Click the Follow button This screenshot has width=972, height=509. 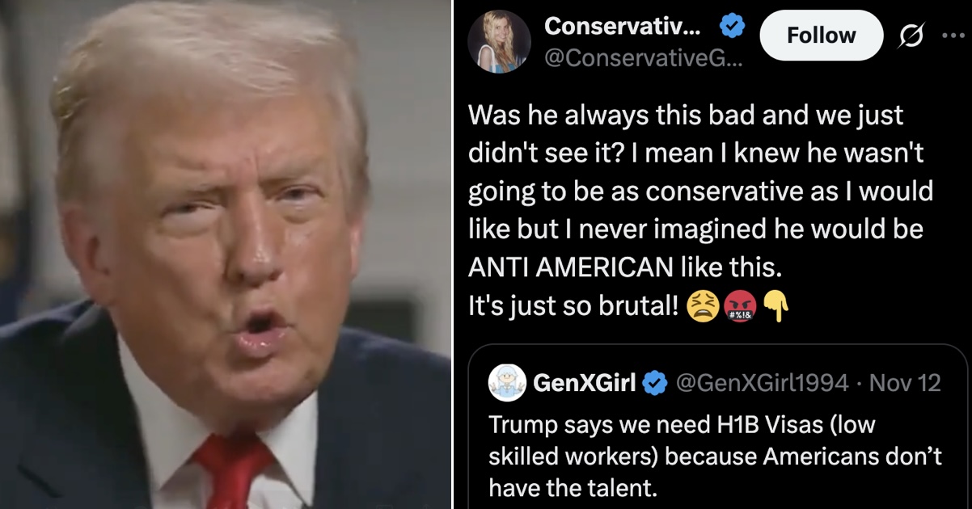coord(821,36)
